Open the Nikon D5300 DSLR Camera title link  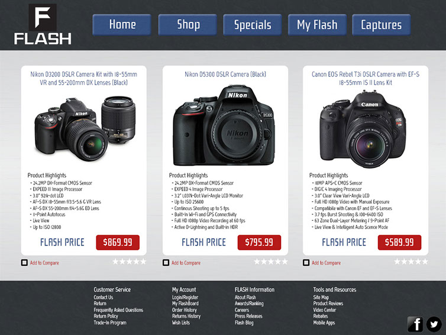click(x=225, y=75)
